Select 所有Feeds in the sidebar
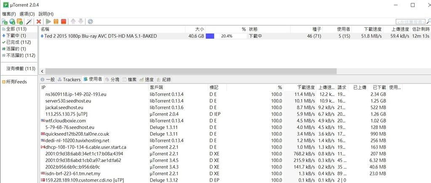This screenshot has width=431, height=183. 16,82
